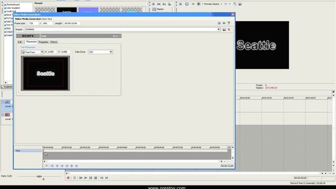
Task: Stop playback in transport bar
Action: click(96, 178)
